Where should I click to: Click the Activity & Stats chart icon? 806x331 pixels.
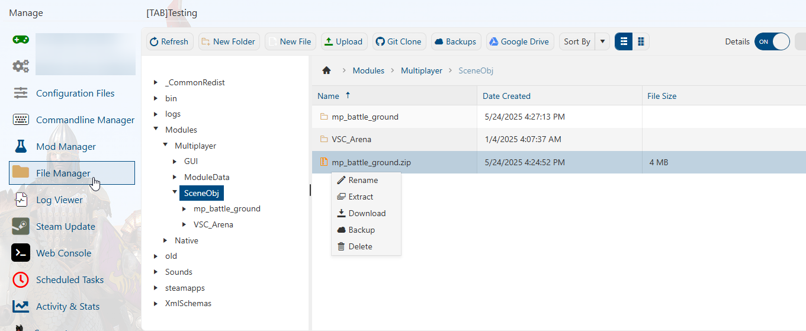21,306
